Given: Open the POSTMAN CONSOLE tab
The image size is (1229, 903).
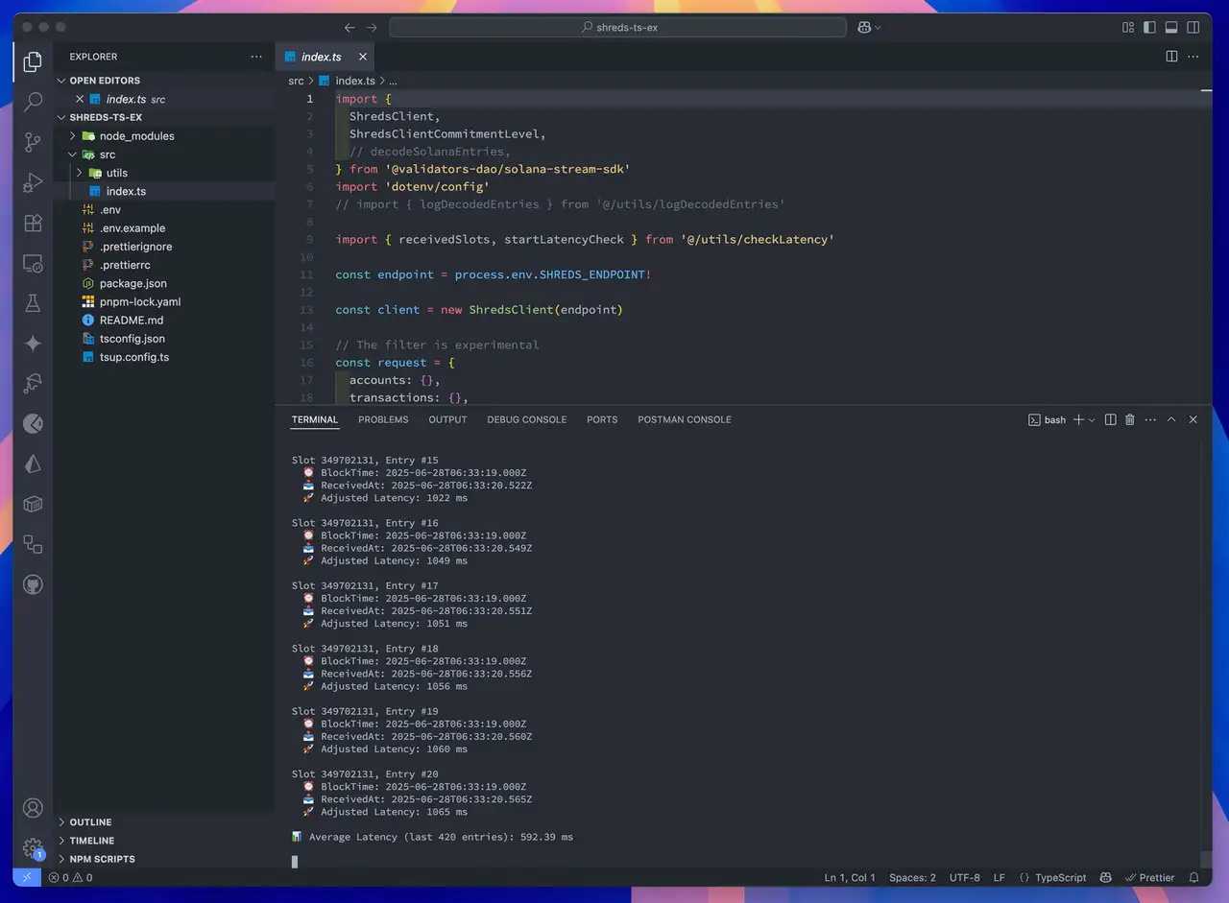Looking at the screenshot, I should pos(684,419).
